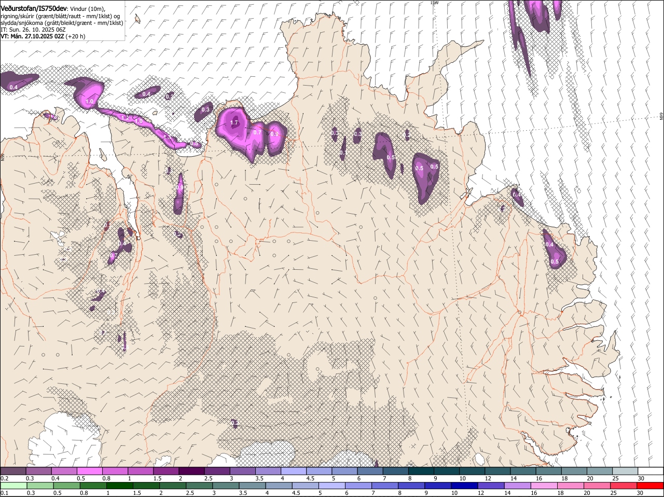Select the pale grey 25 swatch in the top legend row

[x=625, y=471]
